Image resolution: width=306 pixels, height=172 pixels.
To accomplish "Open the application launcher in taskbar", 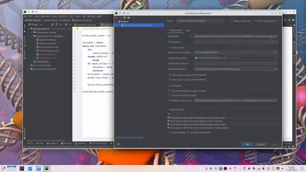I will tap(3, 169).
